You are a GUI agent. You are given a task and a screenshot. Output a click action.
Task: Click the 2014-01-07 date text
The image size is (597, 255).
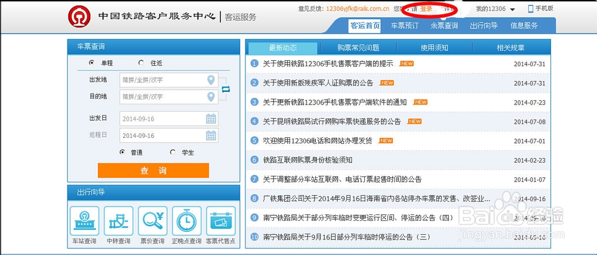click(x=530, y=180)
